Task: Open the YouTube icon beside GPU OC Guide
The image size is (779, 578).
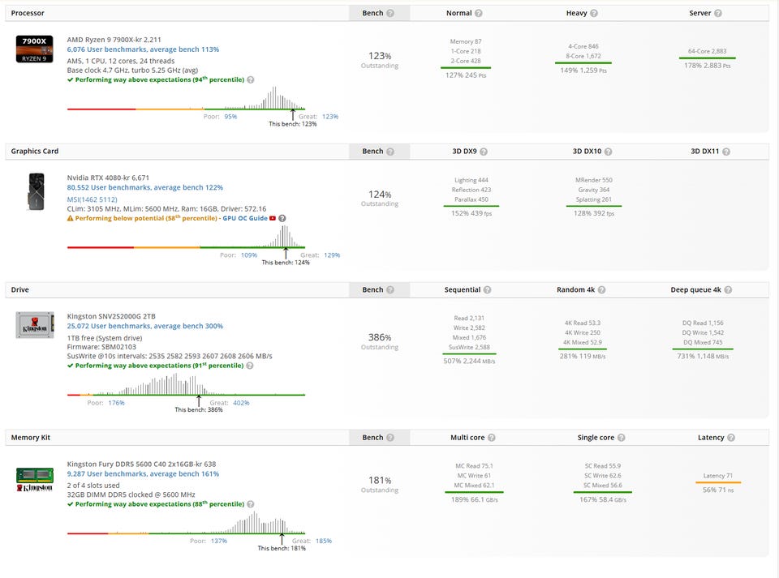Action: (x=273, y=218)
